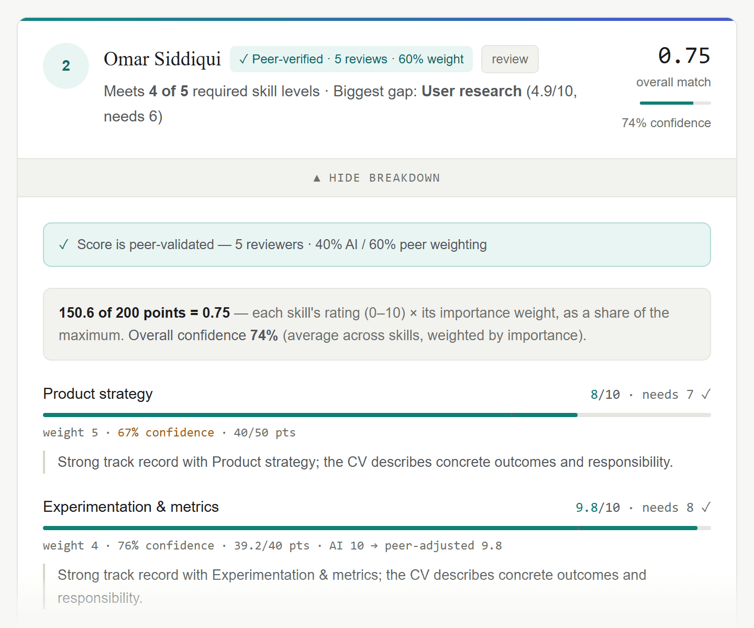The image size is (754, 628).
Task: Collapse the breakdown with Hide Breakdown
Action: pos(377,178)
